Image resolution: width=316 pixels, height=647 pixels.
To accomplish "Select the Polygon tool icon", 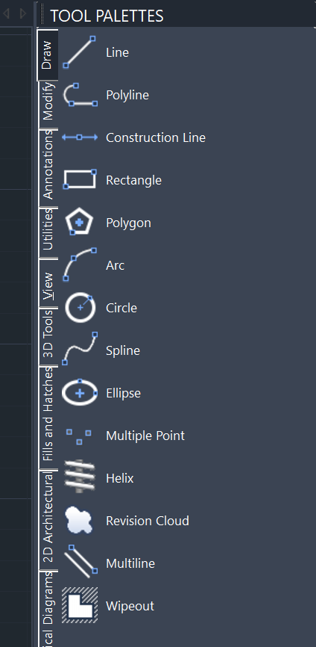I will (80, 222).
